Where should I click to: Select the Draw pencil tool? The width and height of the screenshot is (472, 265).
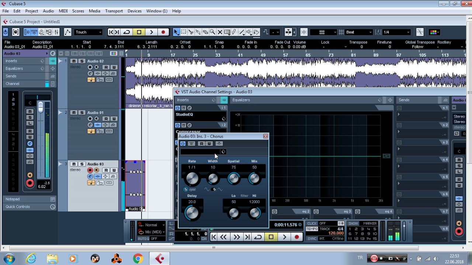(235, 32)
